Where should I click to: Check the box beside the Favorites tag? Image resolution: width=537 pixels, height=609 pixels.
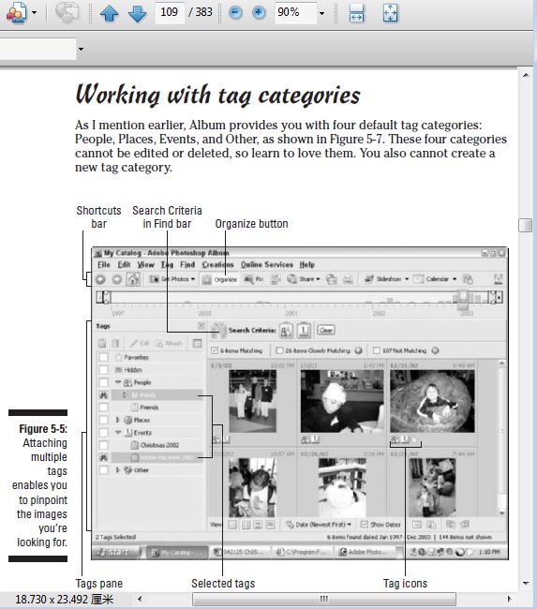103,357
